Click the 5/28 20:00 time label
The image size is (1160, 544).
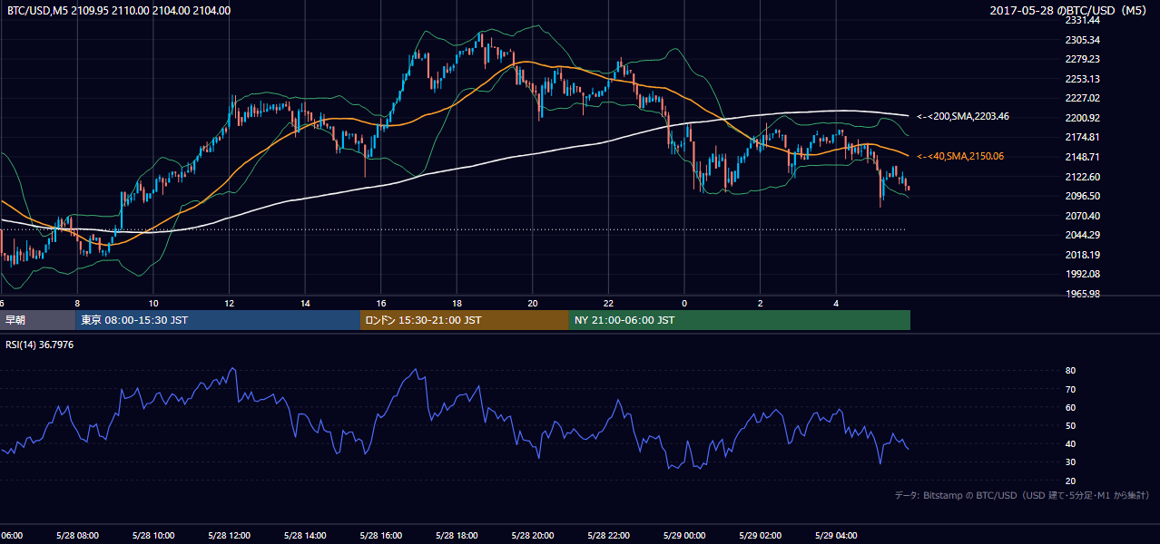tap(531, 536)
